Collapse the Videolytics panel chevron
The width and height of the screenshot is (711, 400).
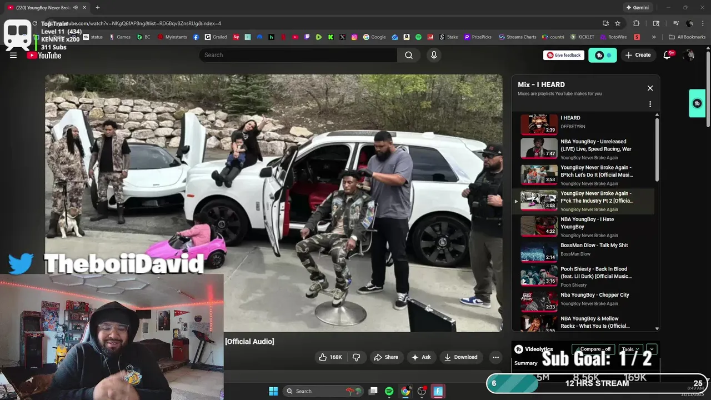(x=652, y=349)
